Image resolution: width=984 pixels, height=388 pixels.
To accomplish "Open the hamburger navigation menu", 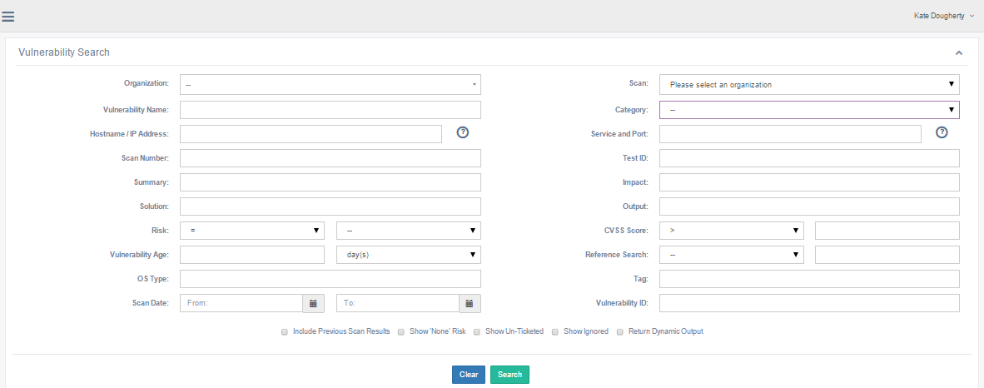I will click(8, 17).
